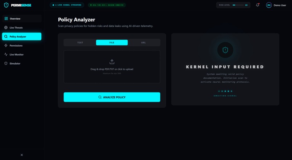Image resolution: width=292 pixels, height=160 pixels.
Task: Click the Overview grid icon
Action: [x=6, y=18]
